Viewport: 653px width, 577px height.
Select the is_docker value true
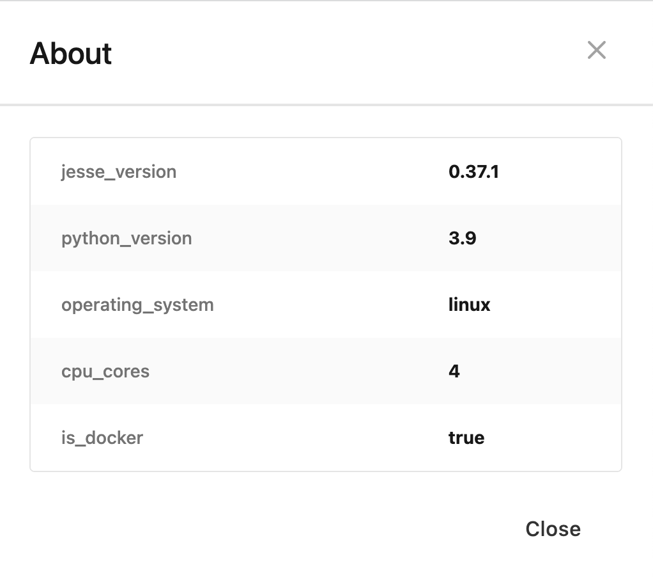pyautogui.click(x=466, y=438)
